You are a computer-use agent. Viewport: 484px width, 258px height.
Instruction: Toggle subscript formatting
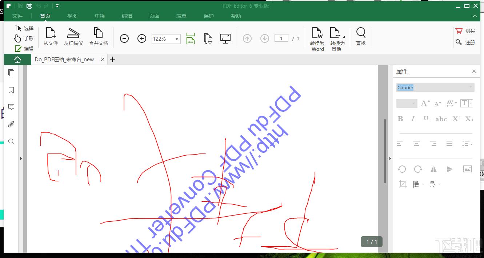(469, 119)
